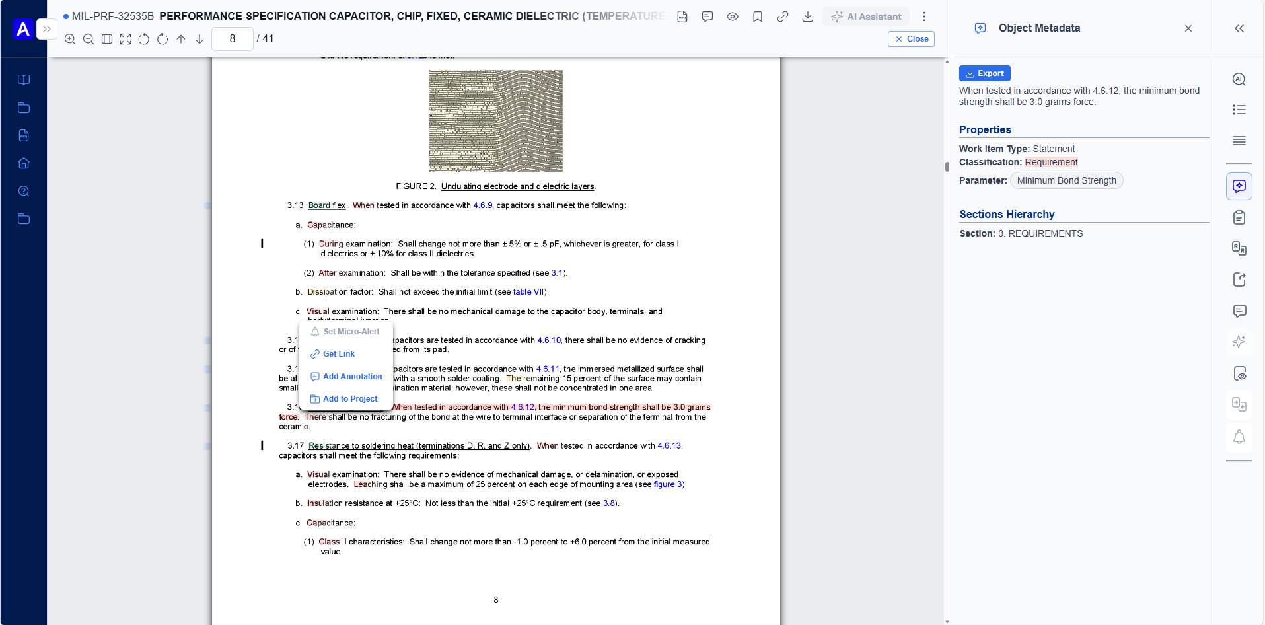Image resolution: width=1265 pixels, height=625 pixels.
Task: Open the REQ documents section in left sidebar
Action: (x=24, y=135)
